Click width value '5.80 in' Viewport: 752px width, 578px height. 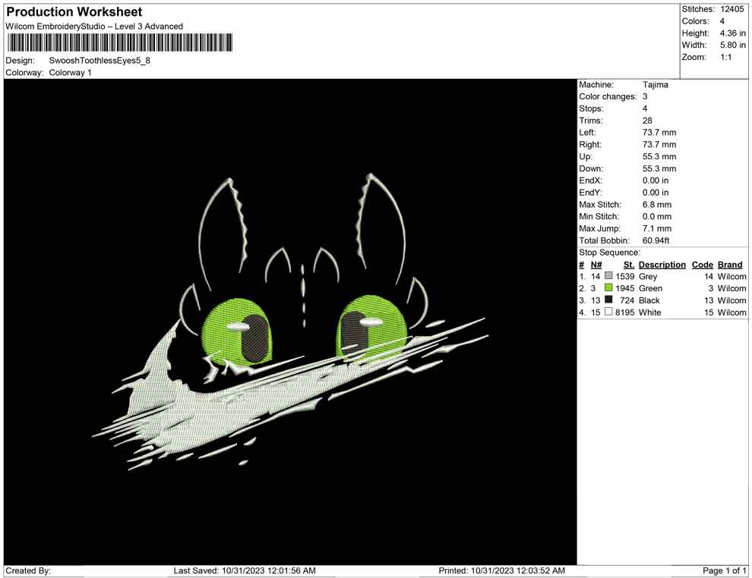(x=732, y=45)
